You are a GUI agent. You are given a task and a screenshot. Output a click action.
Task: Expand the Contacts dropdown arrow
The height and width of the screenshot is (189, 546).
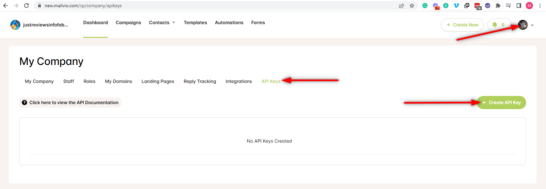[174, 23]
